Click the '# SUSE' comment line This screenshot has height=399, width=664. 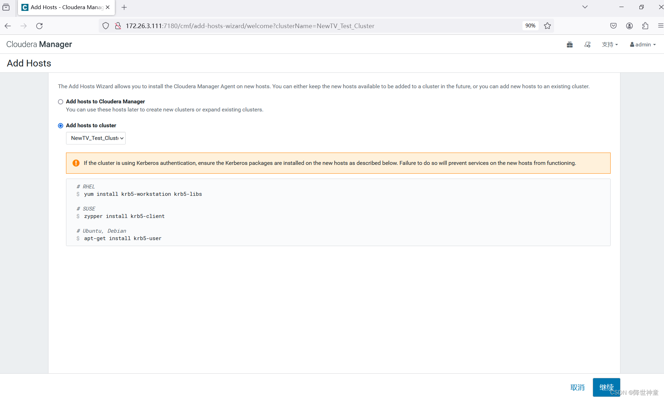pyautogui.click(x=86, y=209)
